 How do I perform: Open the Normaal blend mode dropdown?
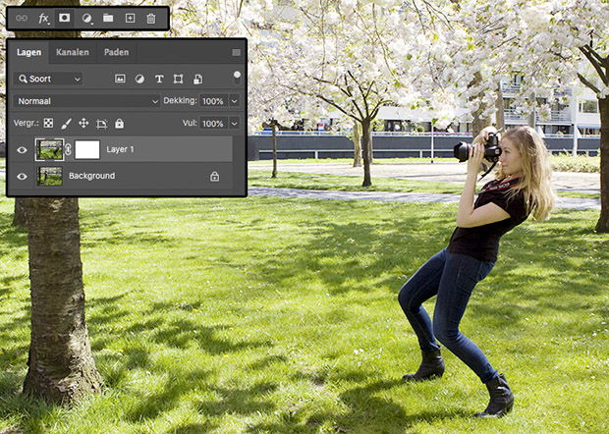[x=86, y=101]
